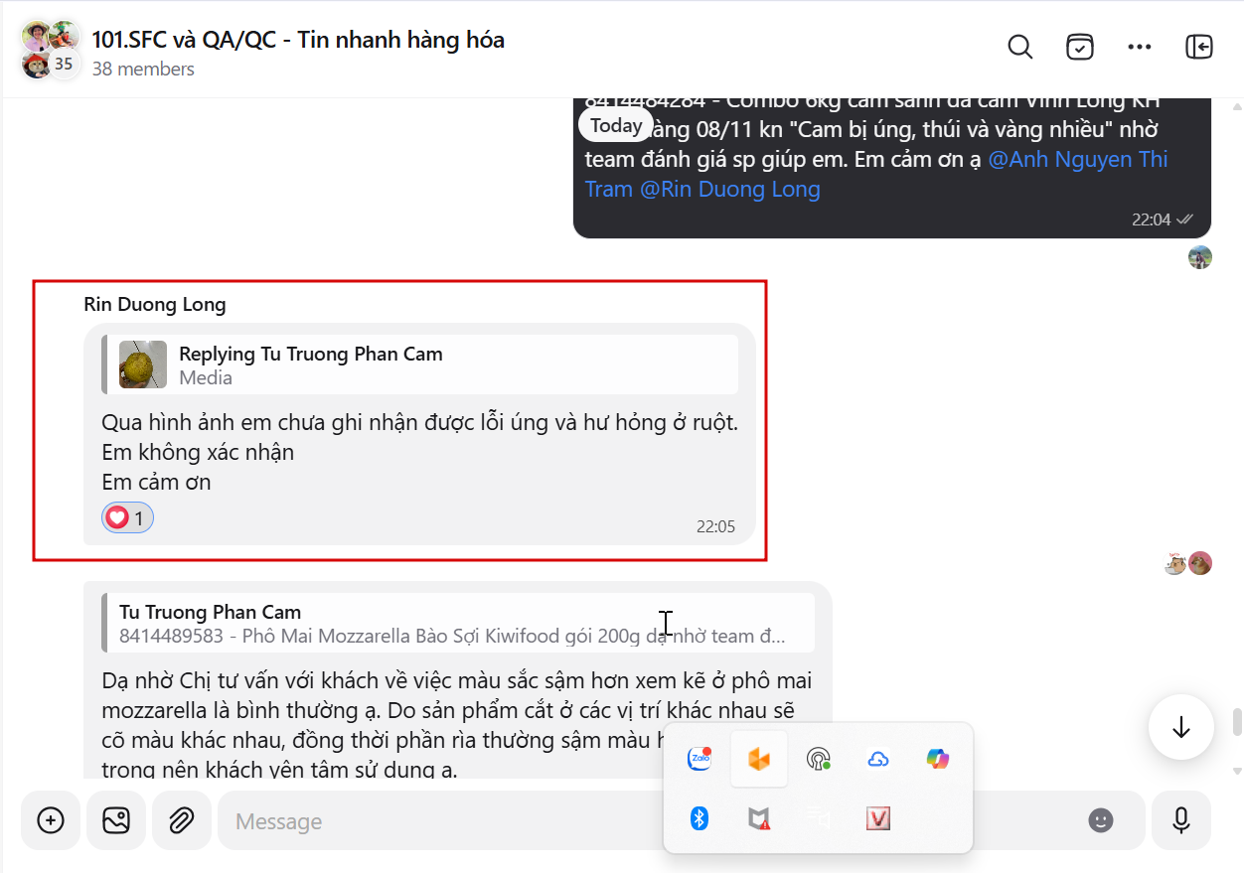Open the group avatar cluster
Image resolution: width=1244 pixels, height=873 pixels.
50,50
